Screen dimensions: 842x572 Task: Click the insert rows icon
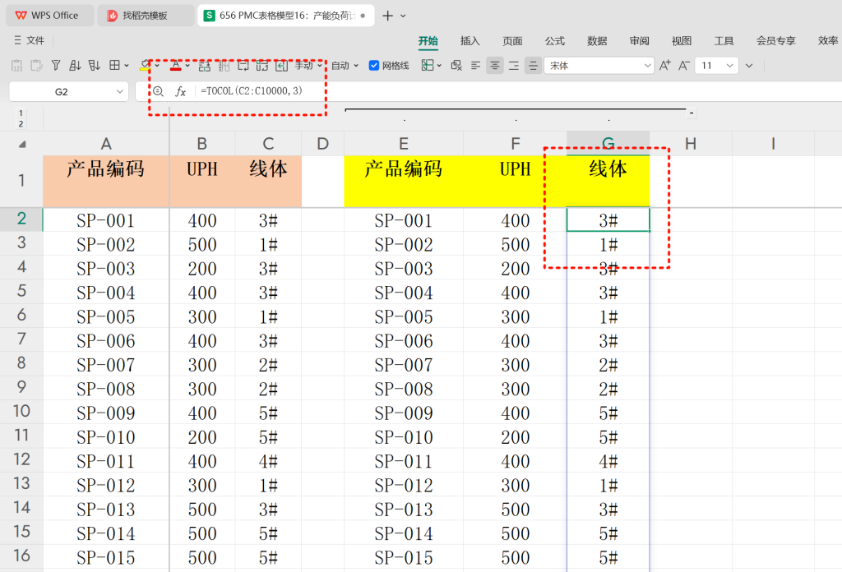(x=204, y=66)
